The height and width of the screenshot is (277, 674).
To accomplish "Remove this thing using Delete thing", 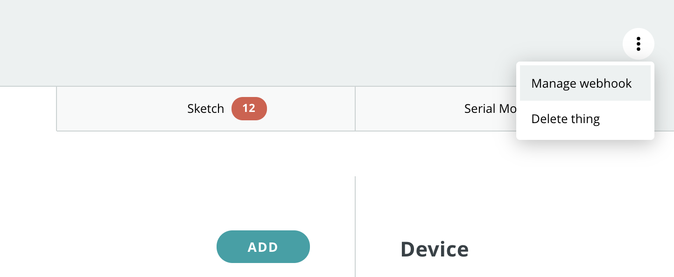I will pyautogui.click(x=566, y=119).
